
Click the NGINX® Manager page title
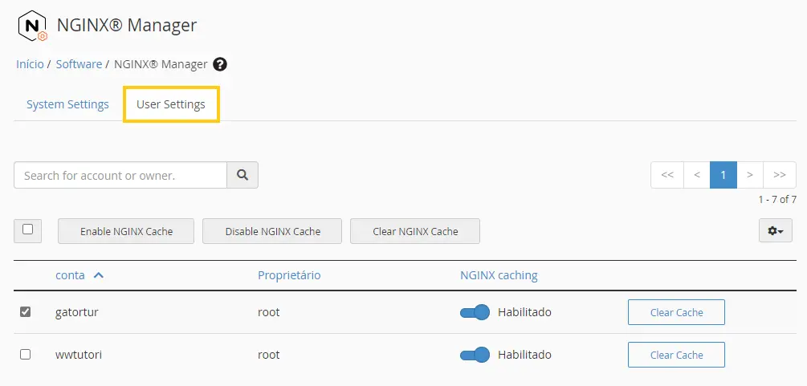pyautogui.click(x=127, y=25)
